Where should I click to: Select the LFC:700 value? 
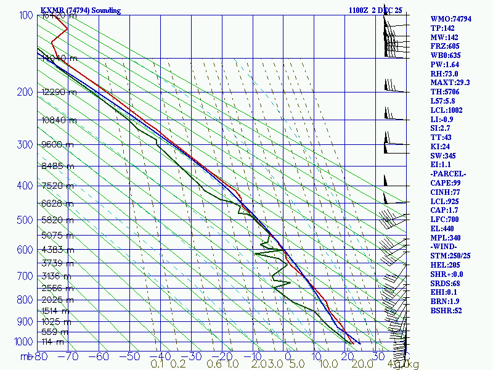coord(444,220)
